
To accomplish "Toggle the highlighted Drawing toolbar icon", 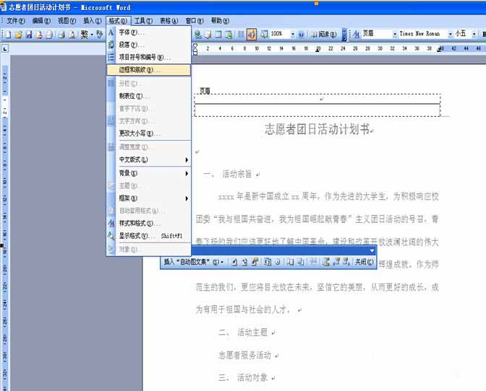I will tap(252, 35).
